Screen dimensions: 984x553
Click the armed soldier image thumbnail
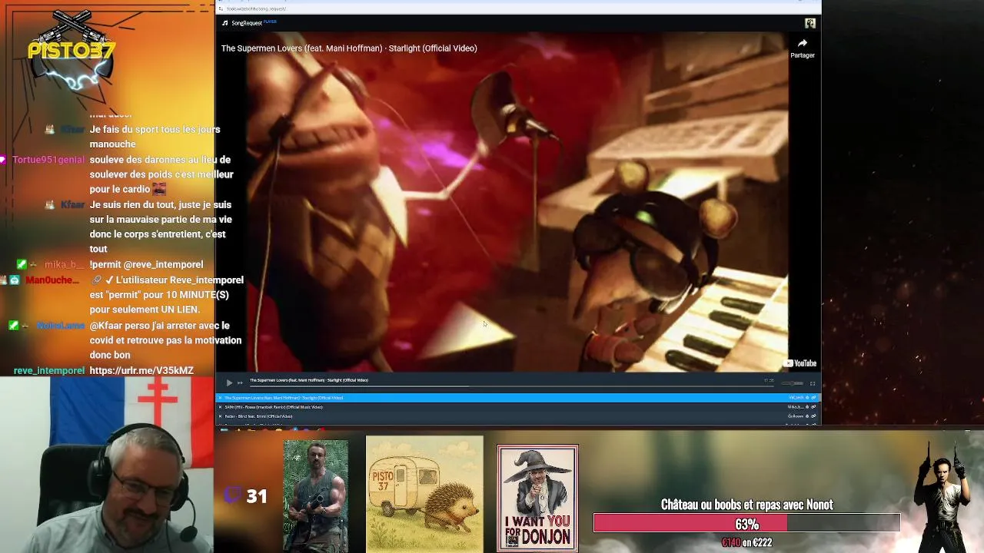pos(315,495)
